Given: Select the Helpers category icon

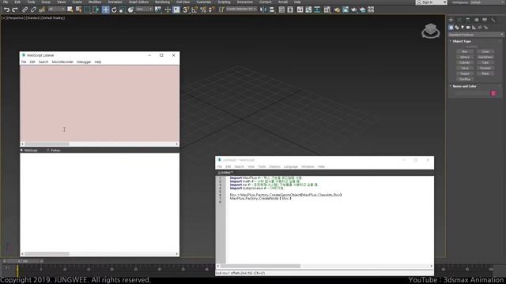Looking at the screenshot, I should (x=474, y=28).
